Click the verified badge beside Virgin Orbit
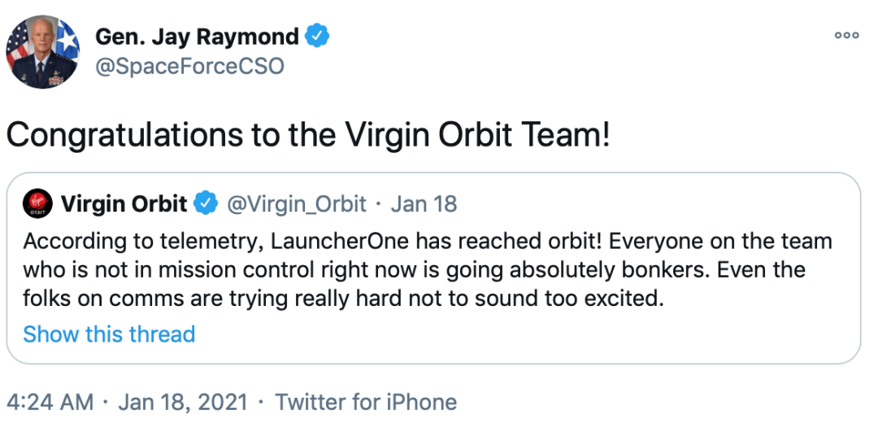The image size is (878, 428). click(x=207, y=203)
